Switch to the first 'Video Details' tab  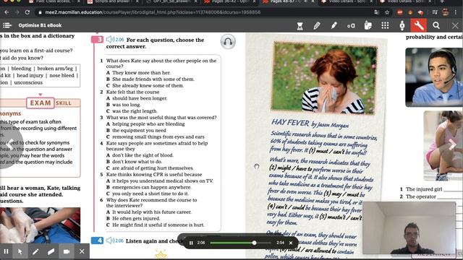(347, 1)
